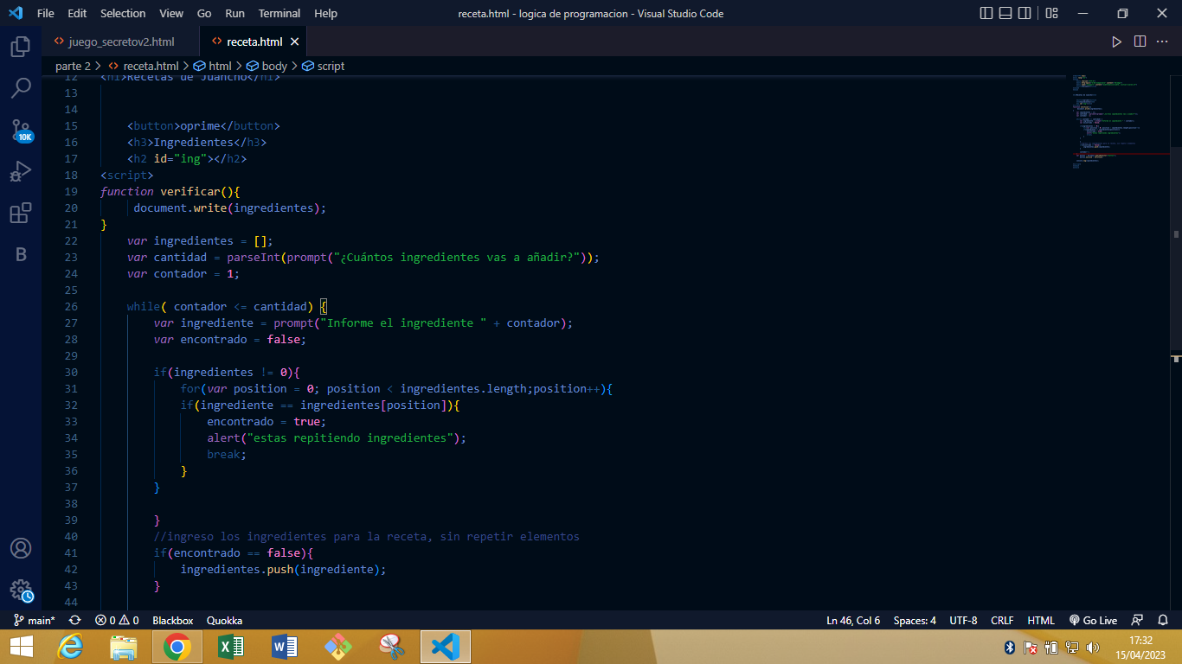Open Word from the taskbar
This screenshot has height=664, width=1182.
(x=285, y=647)
